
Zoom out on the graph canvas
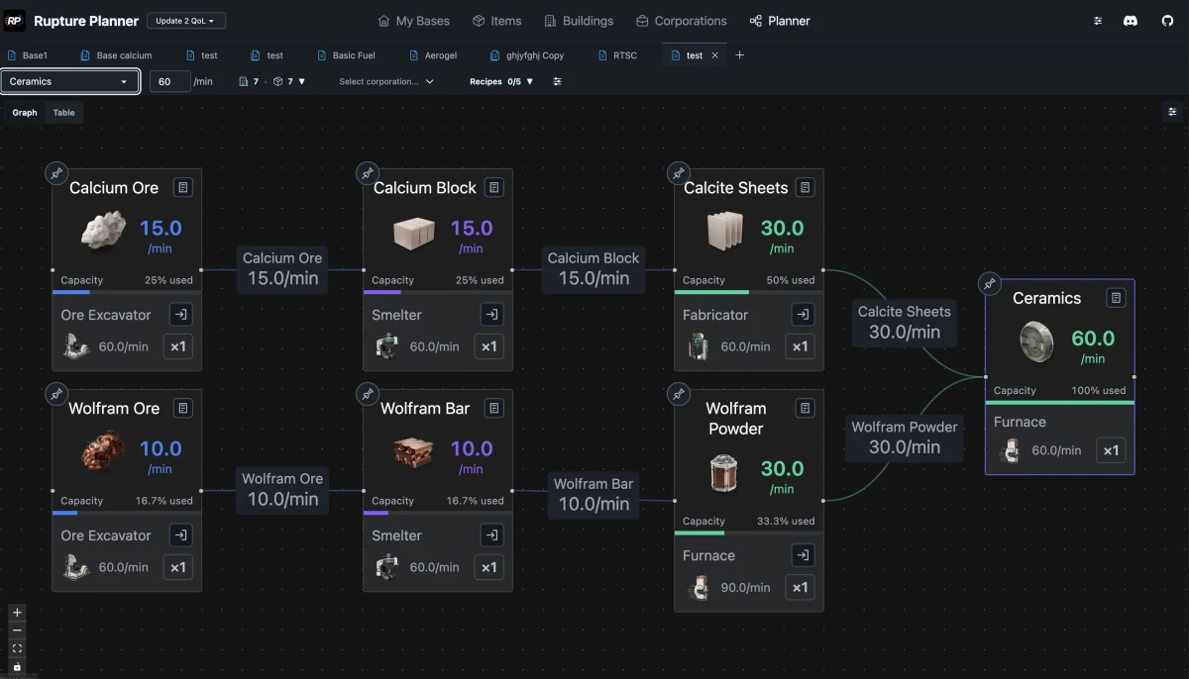coord(17,630)
